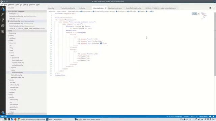Open the Debug view in activity bar
The height and width of the screenshot is (121, 216).
(x=3, y=26)
